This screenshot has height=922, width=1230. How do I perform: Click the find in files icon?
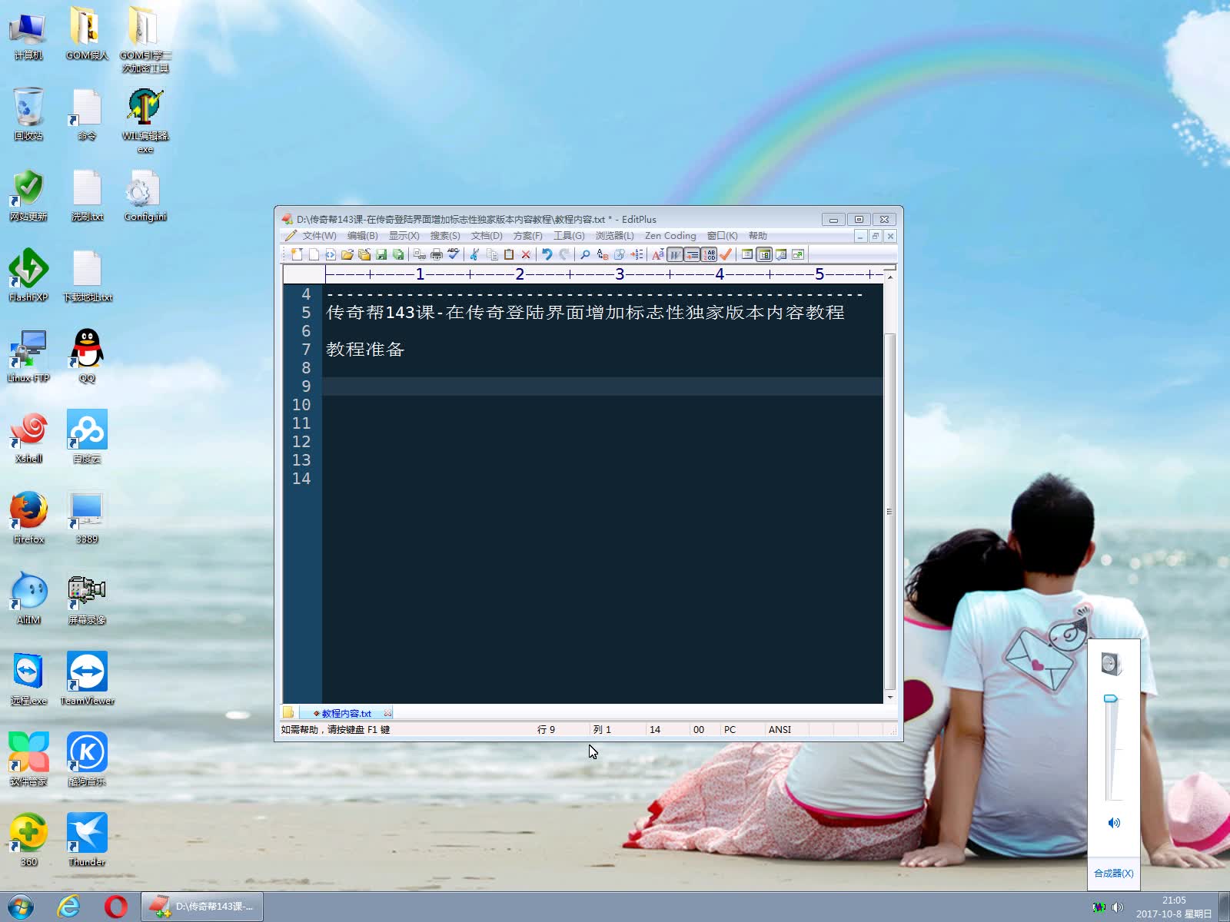pyautogui.click(x=620, y=254)
